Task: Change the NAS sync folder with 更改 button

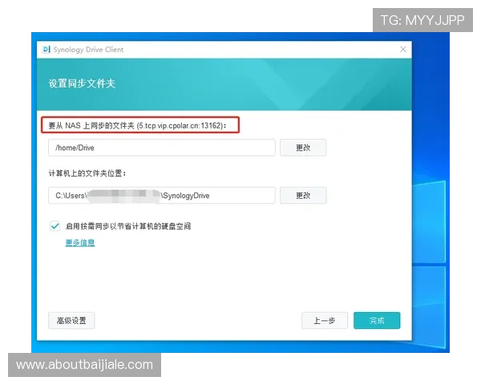Action: [x=303, y=148]
